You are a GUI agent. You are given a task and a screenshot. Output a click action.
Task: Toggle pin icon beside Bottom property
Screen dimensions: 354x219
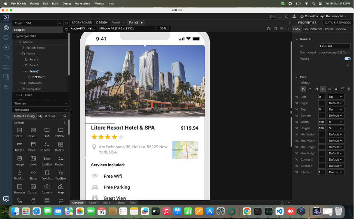click(x=297, y=116)
